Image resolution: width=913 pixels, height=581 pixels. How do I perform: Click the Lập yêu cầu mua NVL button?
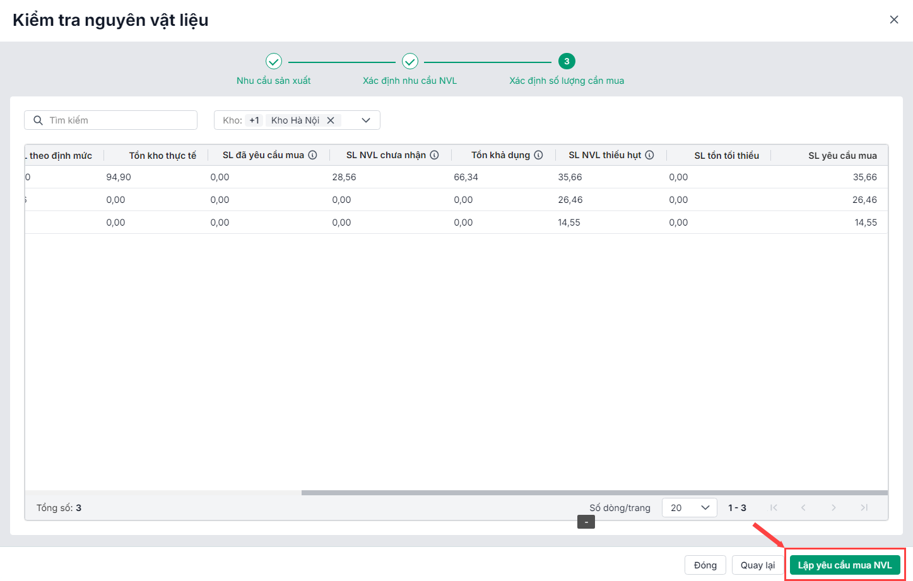click(x=844, y=565)
